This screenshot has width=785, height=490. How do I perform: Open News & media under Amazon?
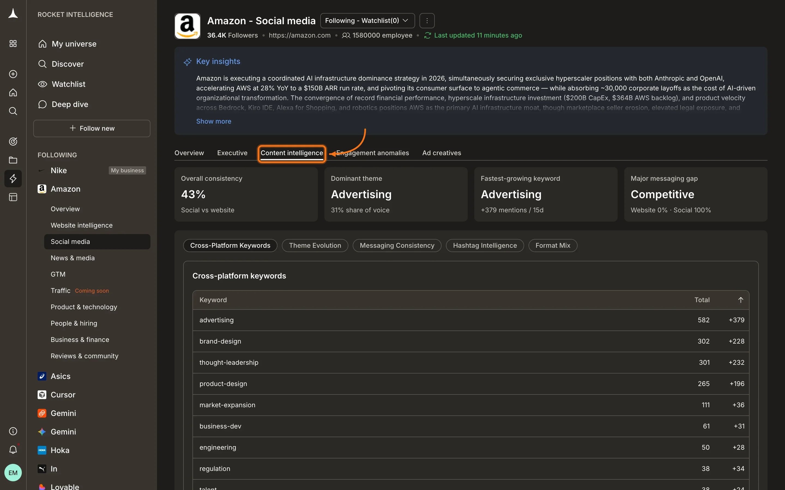(x=97, y=258)
